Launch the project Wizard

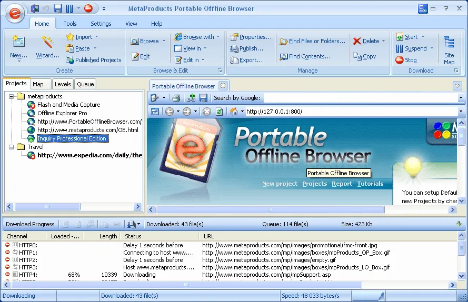(x=47, y=48)
